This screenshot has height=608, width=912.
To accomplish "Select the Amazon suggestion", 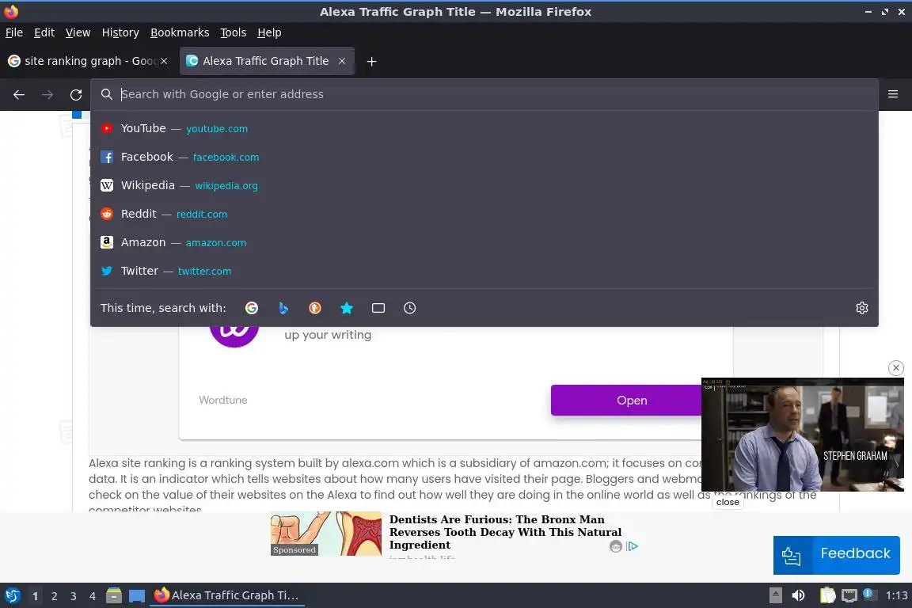I will [x=484, y=242].
